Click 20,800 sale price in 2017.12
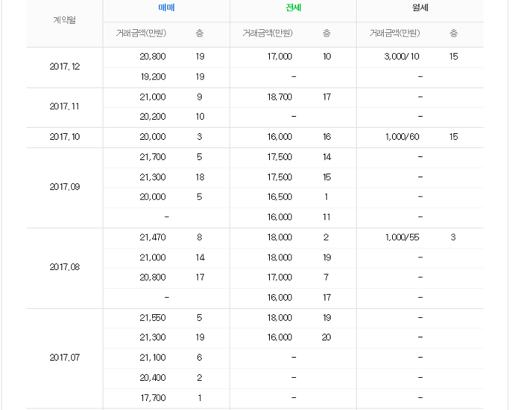Screen dimensions: 512x410 point(153,57)
